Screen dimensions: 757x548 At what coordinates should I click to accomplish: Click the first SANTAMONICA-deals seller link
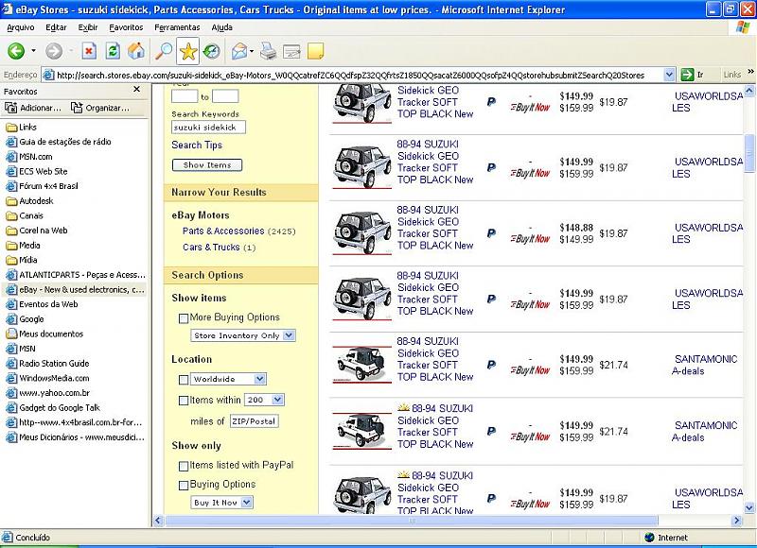click(704, 365)
